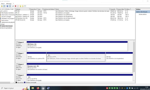Viewport: 150px width, 90px height.
Task: Sort by the Capacité column header
Action: click(x=113, y=9)
